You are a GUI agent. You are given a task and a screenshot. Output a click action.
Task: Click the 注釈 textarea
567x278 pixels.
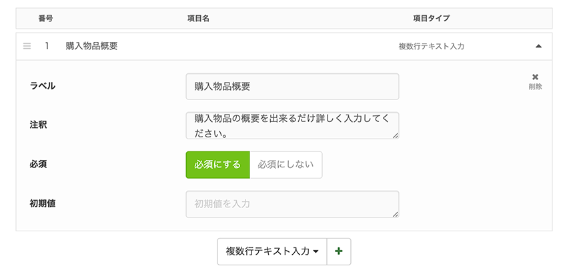tap(293, 125)
